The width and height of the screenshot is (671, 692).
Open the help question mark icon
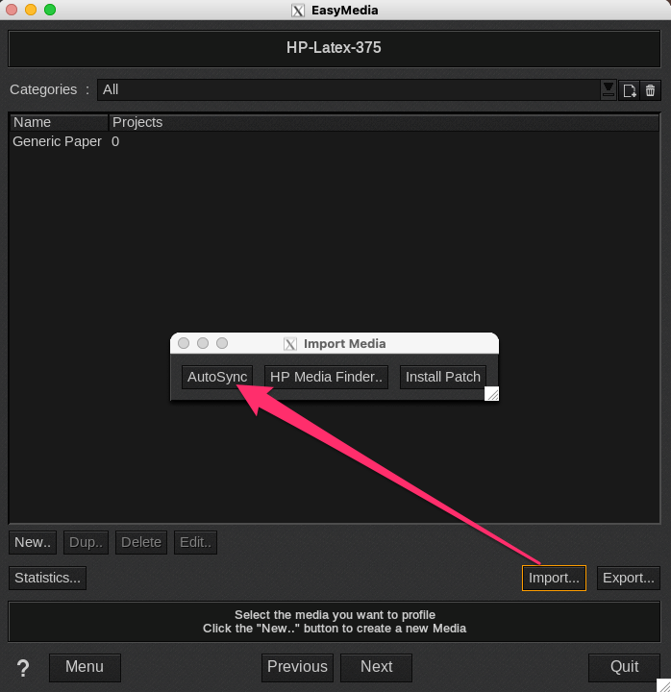(x=24, y=668)
